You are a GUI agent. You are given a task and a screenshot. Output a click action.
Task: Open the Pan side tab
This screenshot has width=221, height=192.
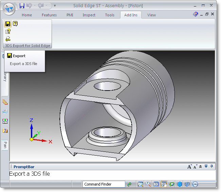tap(5, 145)
